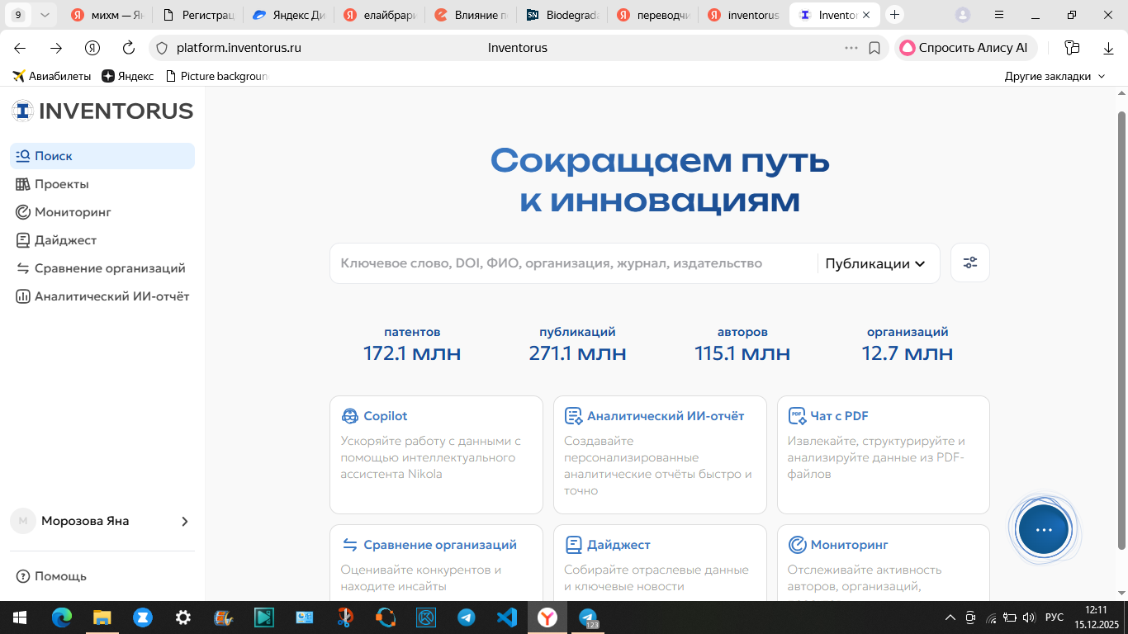
Task: Open the Copilot feature card
Action: click(436, 454)
